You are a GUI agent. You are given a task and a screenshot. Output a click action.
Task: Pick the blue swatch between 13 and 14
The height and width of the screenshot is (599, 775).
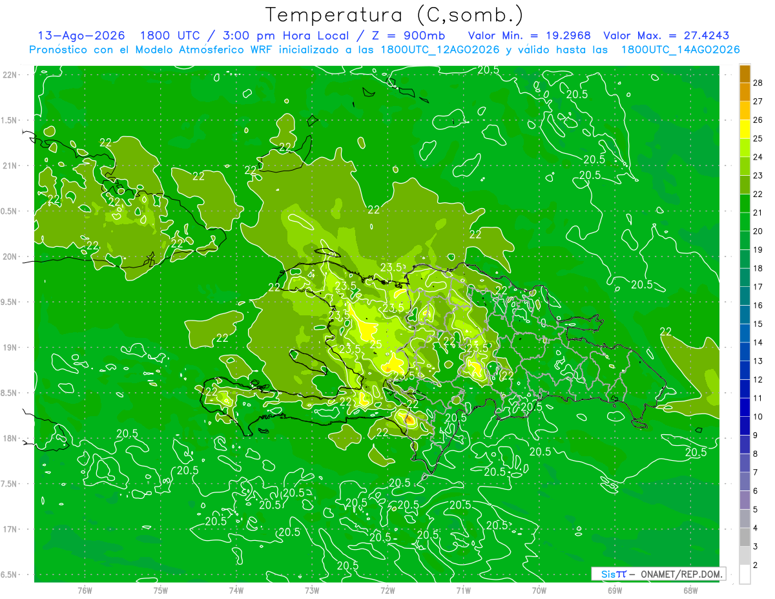click(745, 352)
